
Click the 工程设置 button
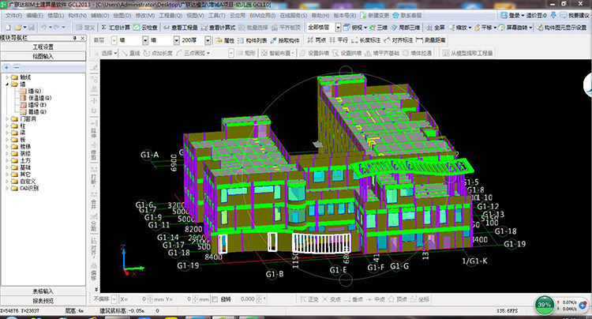tap(43, 47)
